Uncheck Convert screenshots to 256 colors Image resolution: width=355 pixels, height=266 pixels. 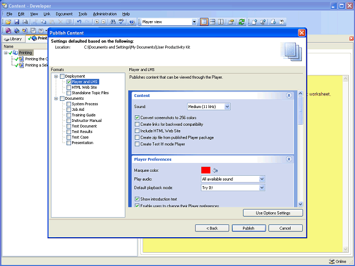[137, 117]
